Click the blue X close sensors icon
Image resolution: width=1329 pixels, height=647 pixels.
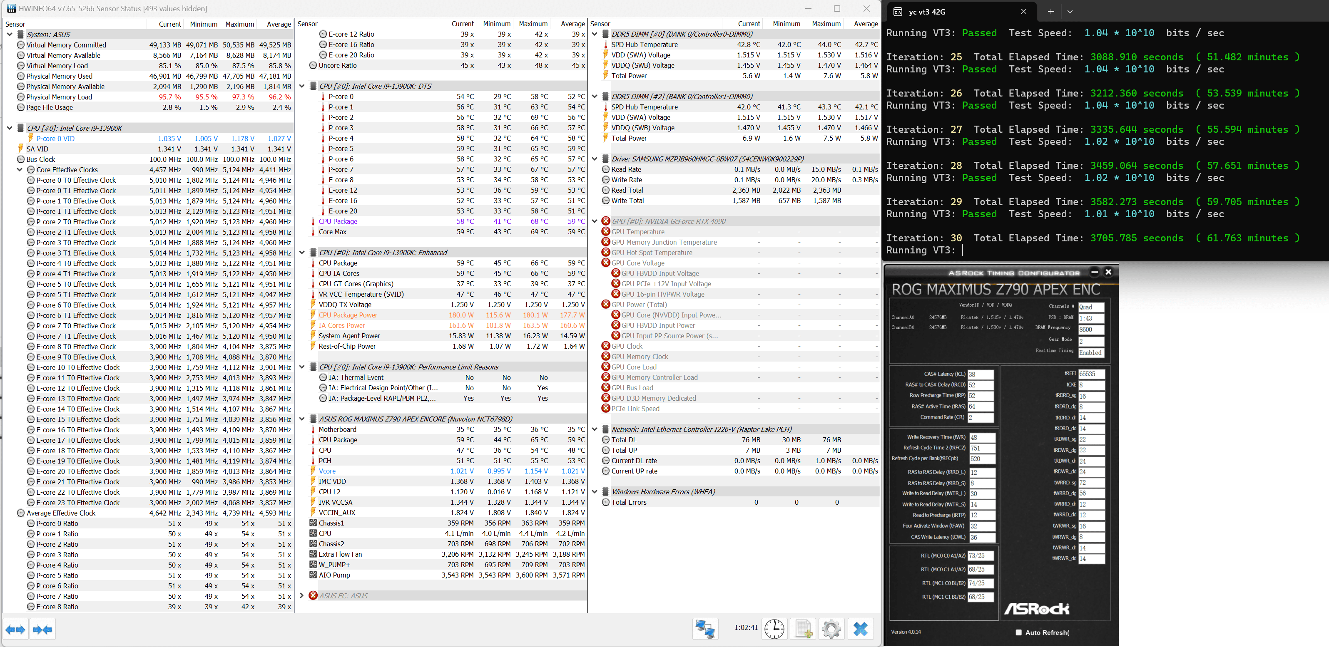point(860,629)
